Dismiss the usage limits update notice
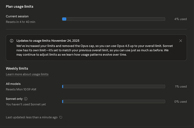This screenshot has height=128, width=194. (181, 41)
